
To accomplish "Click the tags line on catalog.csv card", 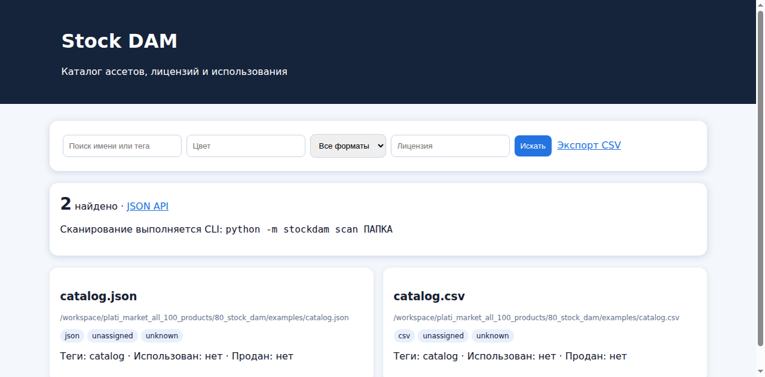I will 510,356.
